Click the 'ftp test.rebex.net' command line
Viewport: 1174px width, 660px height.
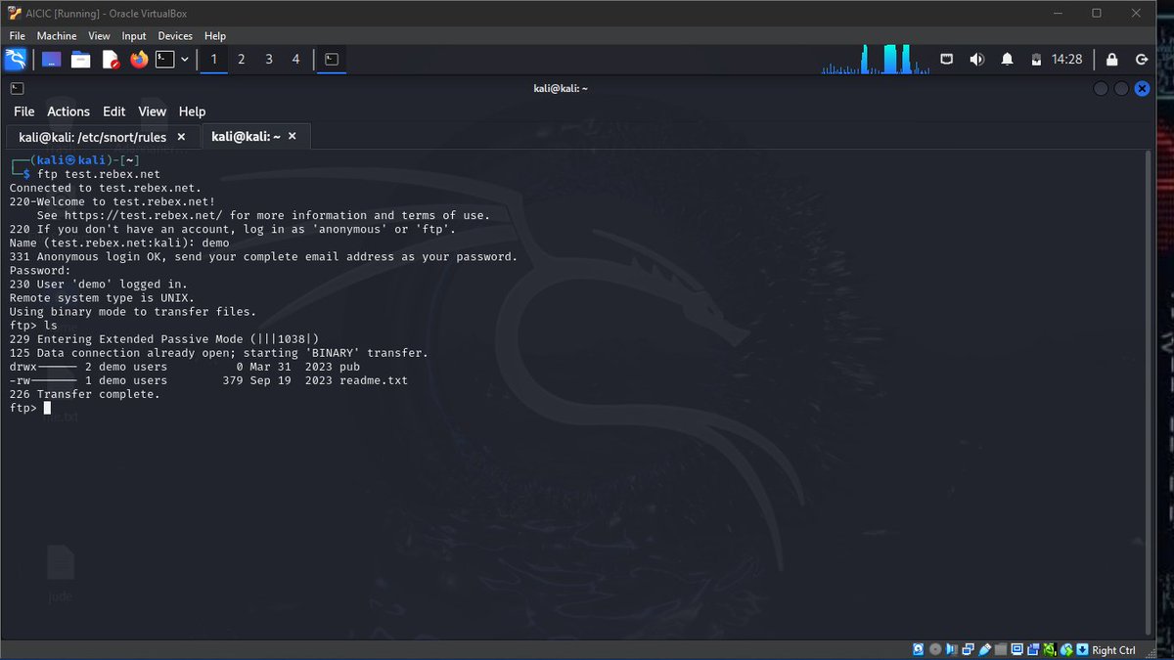coord(99,174)
